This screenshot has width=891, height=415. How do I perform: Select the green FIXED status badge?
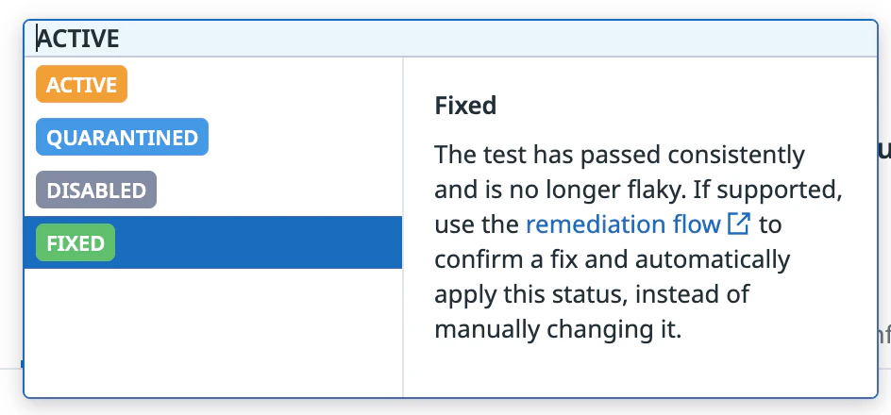(x=76, y=243)
